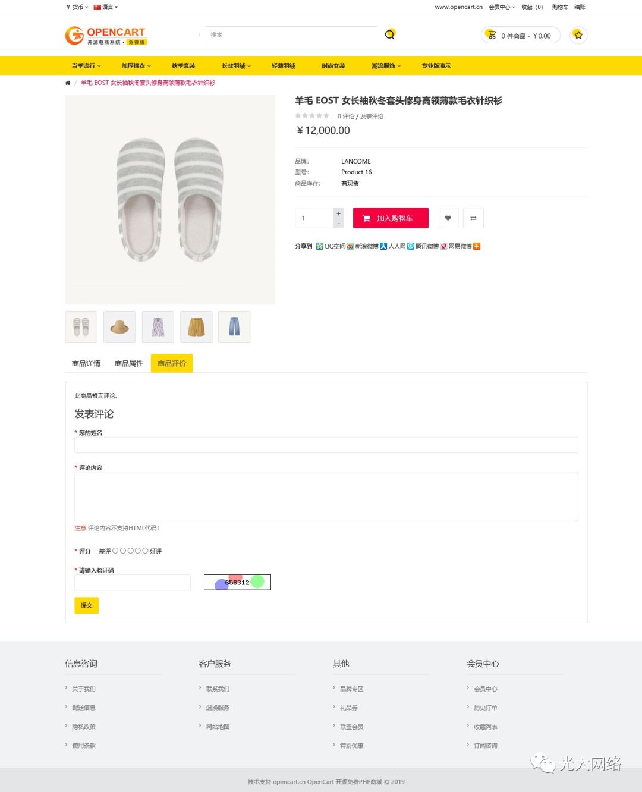Submit review with 提交 button
Image resolution: width=642 pixels, height=792 pixels.
pyautogui.click(x=86, y=605)
